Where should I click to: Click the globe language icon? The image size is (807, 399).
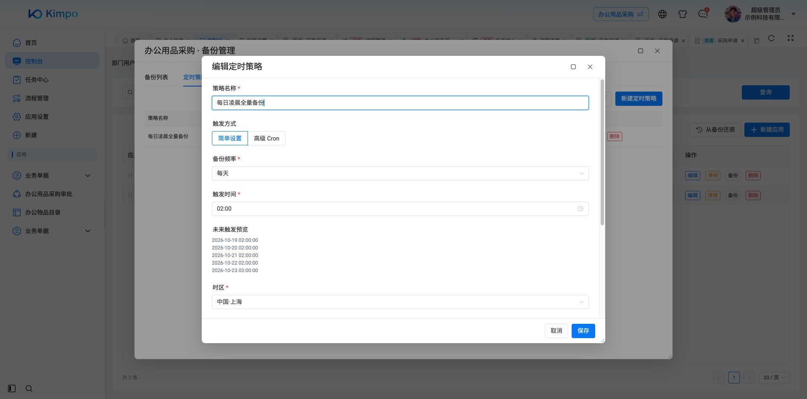pyautogui.click(x=662, y=14)
